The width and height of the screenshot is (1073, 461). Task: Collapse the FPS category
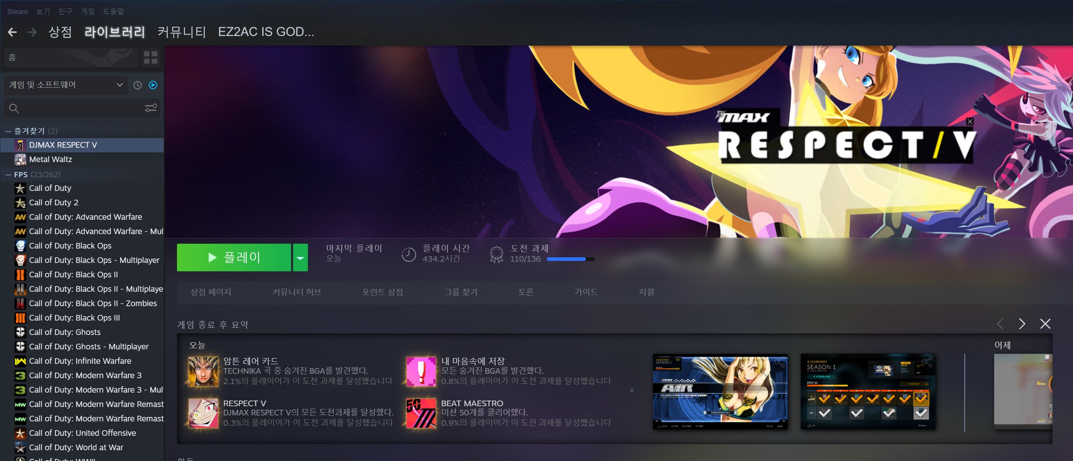click(x=8, y=175)
